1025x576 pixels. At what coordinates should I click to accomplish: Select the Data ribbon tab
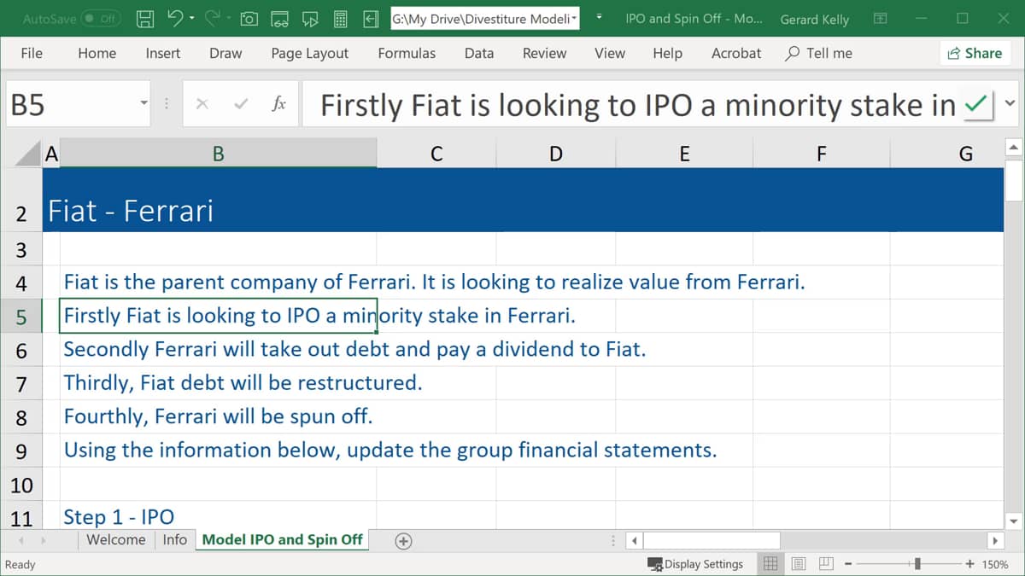tap(479, 53)
